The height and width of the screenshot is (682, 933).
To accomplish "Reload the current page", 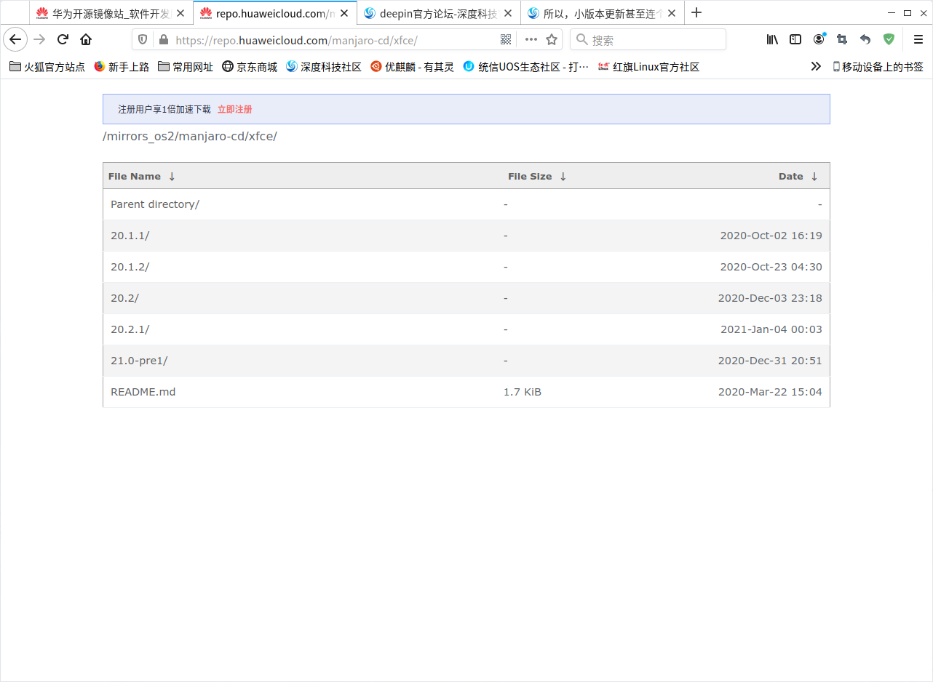I will 63,39.
